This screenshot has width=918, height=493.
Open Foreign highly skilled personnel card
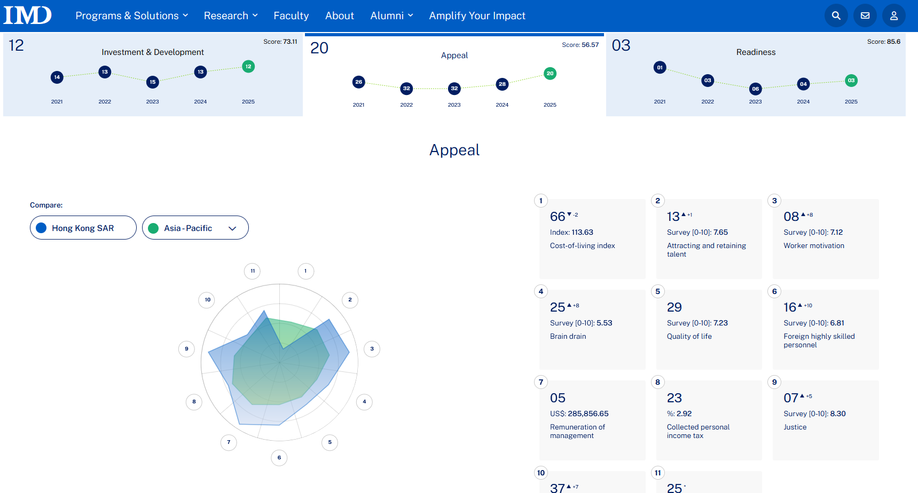click(826, 330)
